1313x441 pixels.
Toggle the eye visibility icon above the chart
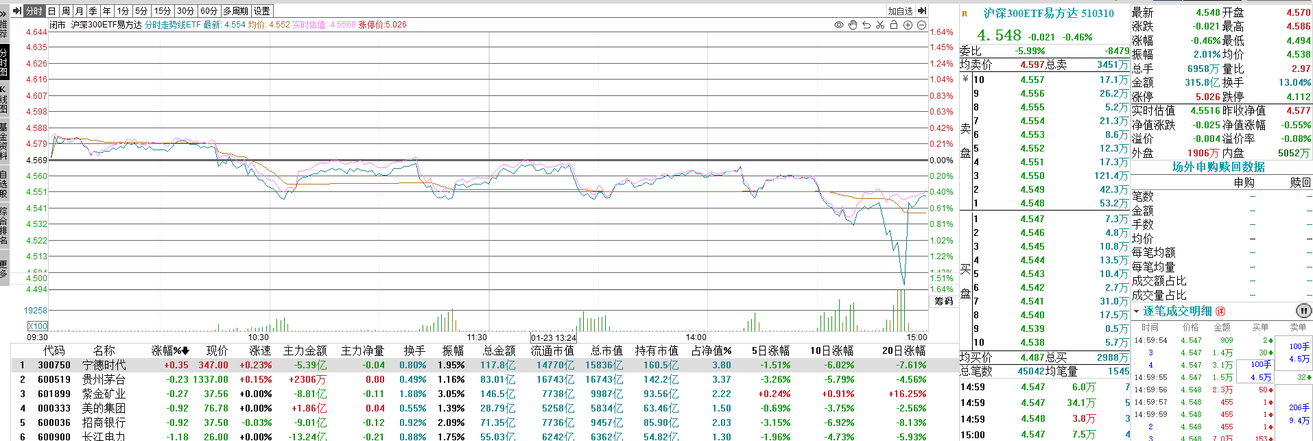838,25
